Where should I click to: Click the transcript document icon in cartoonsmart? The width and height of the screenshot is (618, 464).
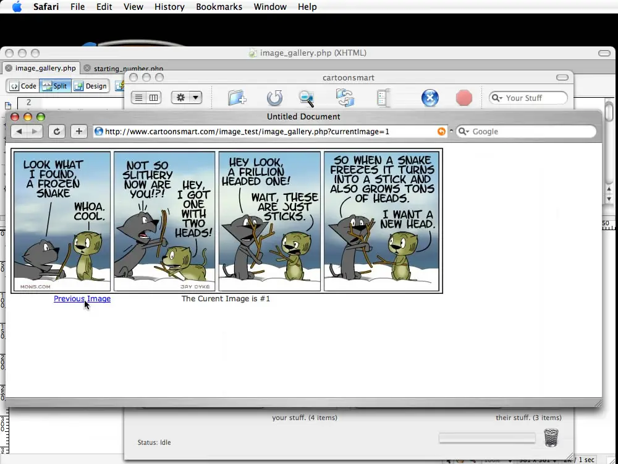coord(383,98)
